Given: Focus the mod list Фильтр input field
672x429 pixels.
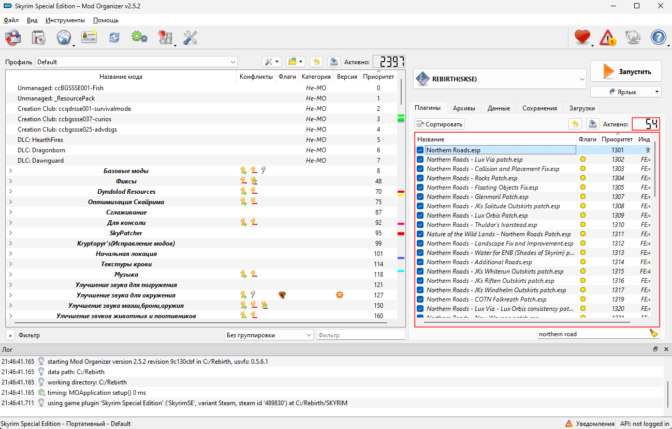Looking at the screenshot, I should pos(361,335).
